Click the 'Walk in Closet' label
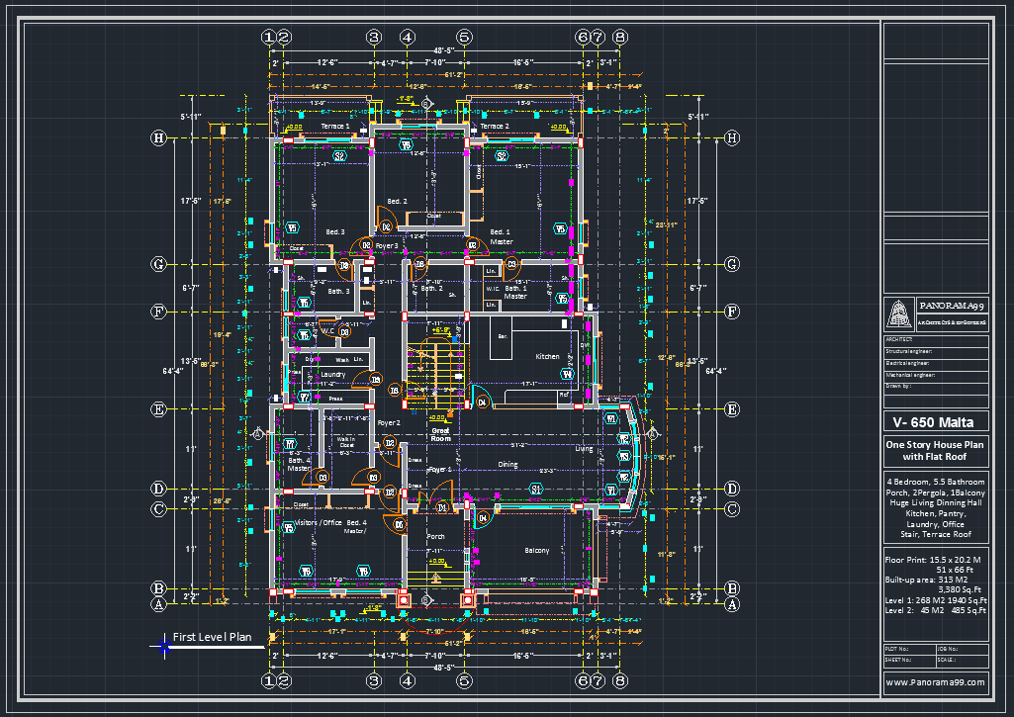 point(346,442)
